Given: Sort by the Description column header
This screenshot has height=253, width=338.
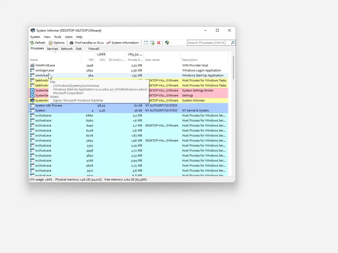Looking at the screenshot, I should coord(204,60).
